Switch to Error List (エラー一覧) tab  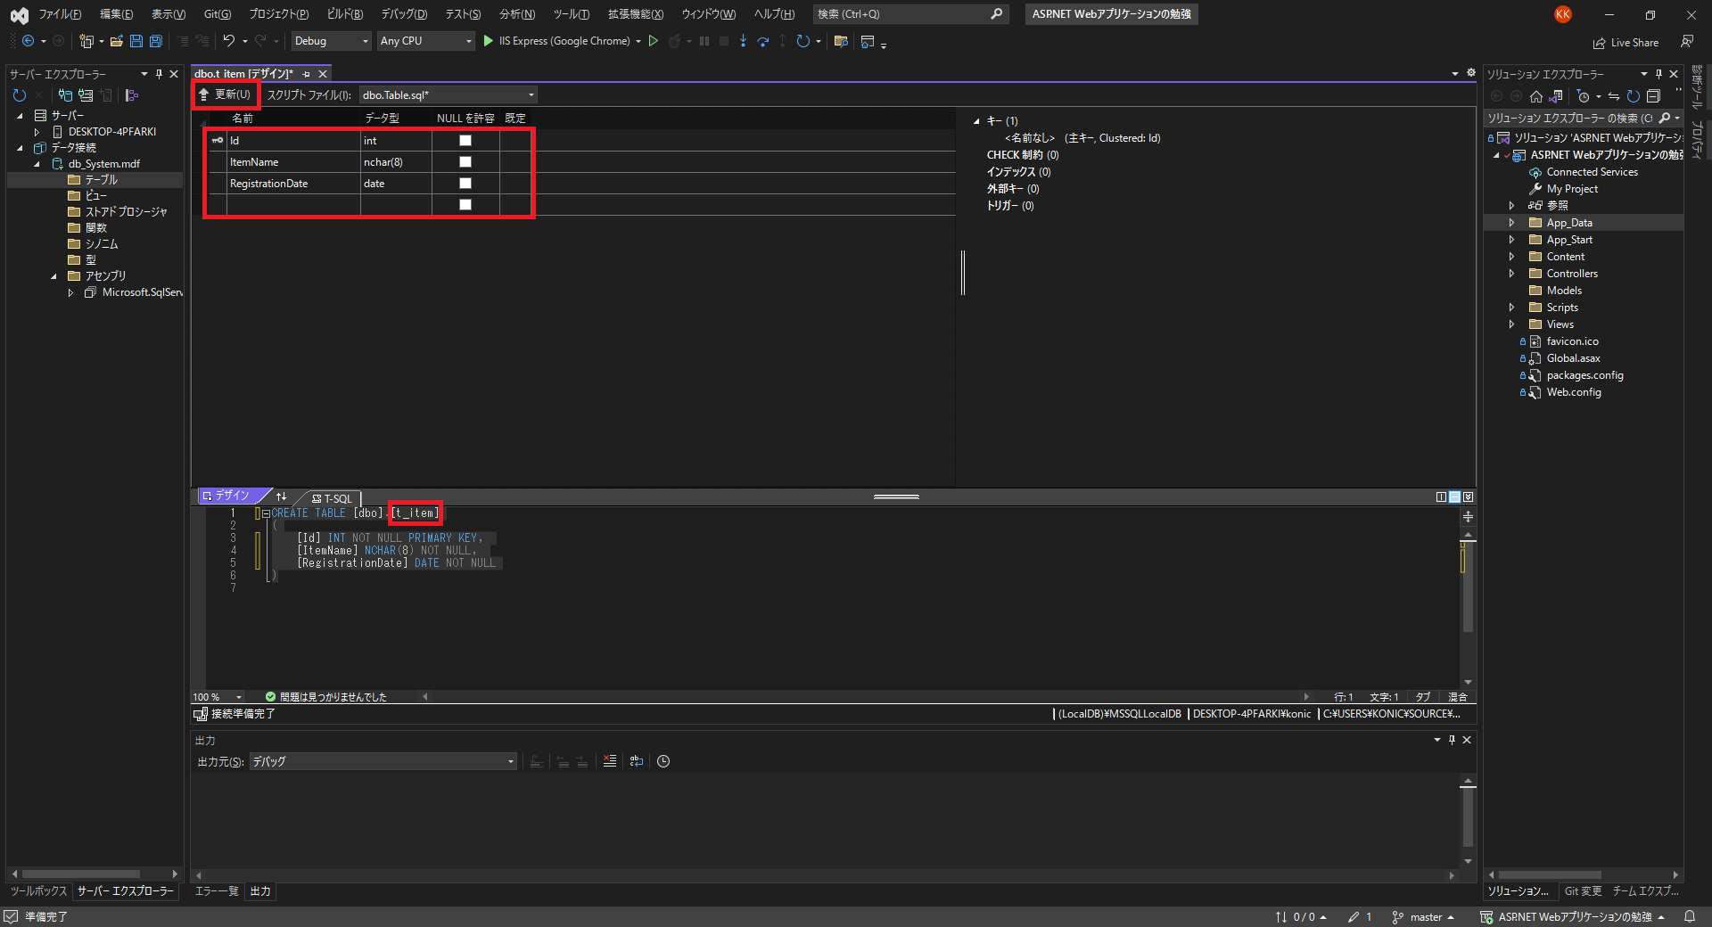click(x=217, y=891)
